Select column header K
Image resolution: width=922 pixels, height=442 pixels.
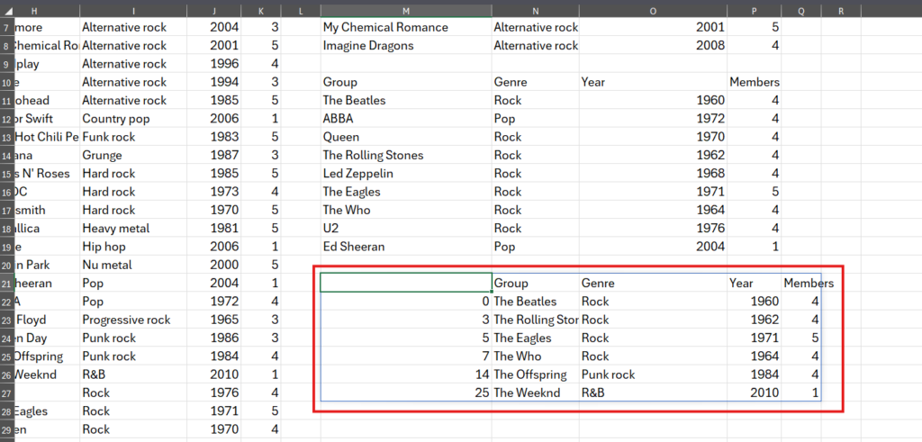coord(261,11)
